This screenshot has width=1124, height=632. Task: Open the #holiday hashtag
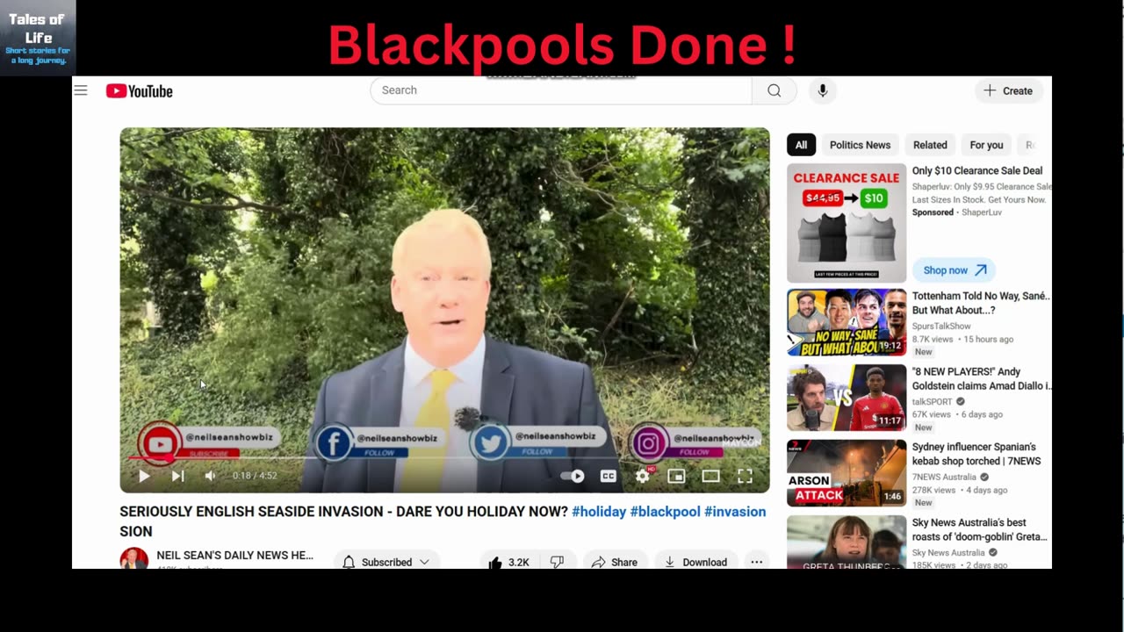click(x=599, y=512)
